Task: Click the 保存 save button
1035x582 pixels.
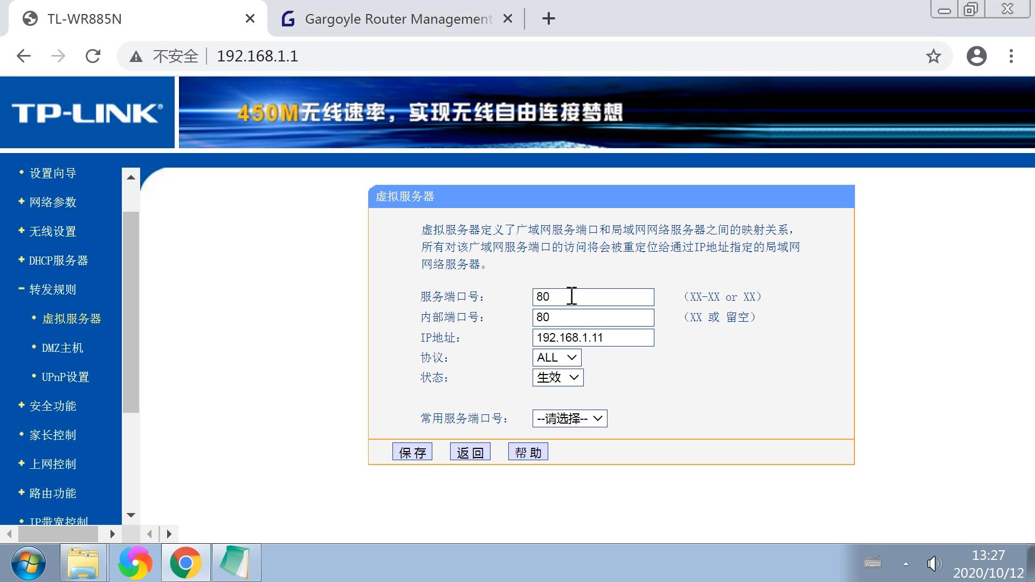Action: pyautogui.click(x=412, y=452)
